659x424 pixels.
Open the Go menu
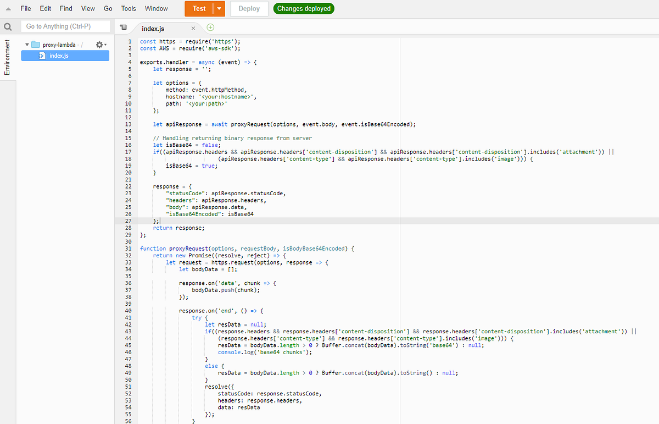tap(108, 9)
